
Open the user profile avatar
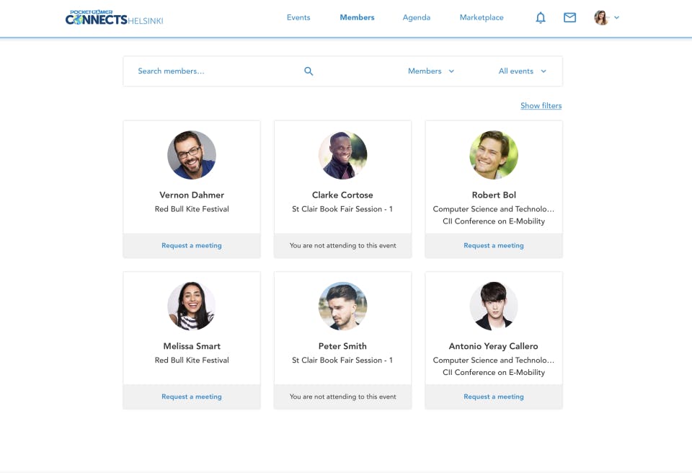point(601,18)
